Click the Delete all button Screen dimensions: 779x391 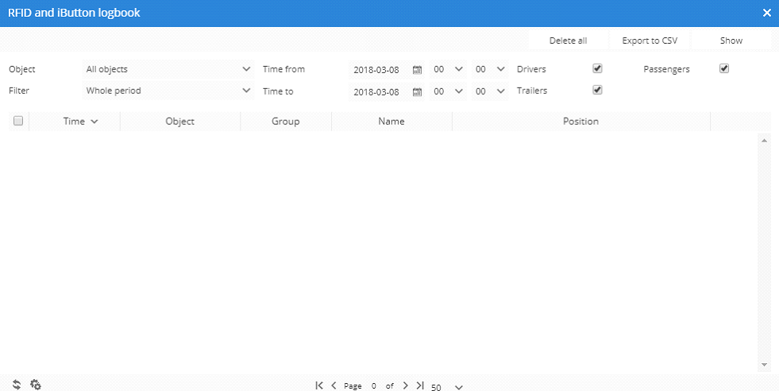568,41
